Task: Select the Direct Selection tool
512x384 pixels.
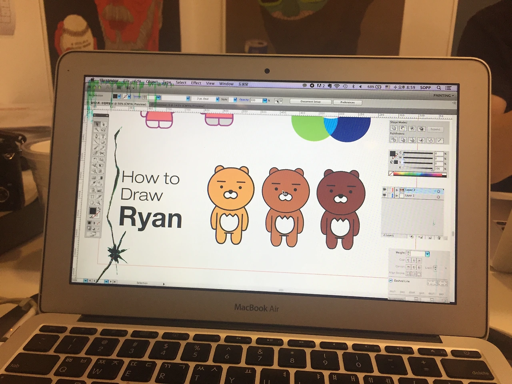Action: [103, 124]
